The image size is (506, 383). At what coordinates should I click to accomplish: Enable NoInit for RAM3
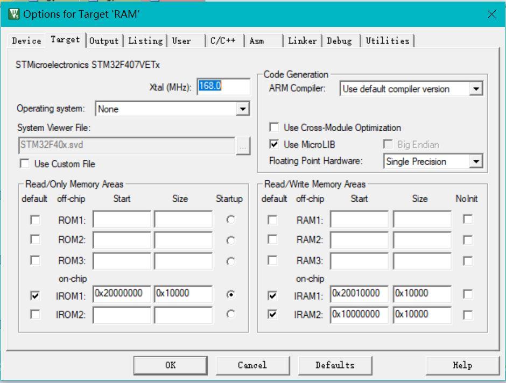(468, 261)
